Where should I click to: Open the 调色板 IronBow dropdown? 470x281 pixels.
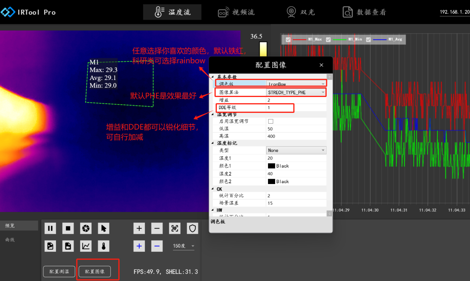[x=296, y=84]
